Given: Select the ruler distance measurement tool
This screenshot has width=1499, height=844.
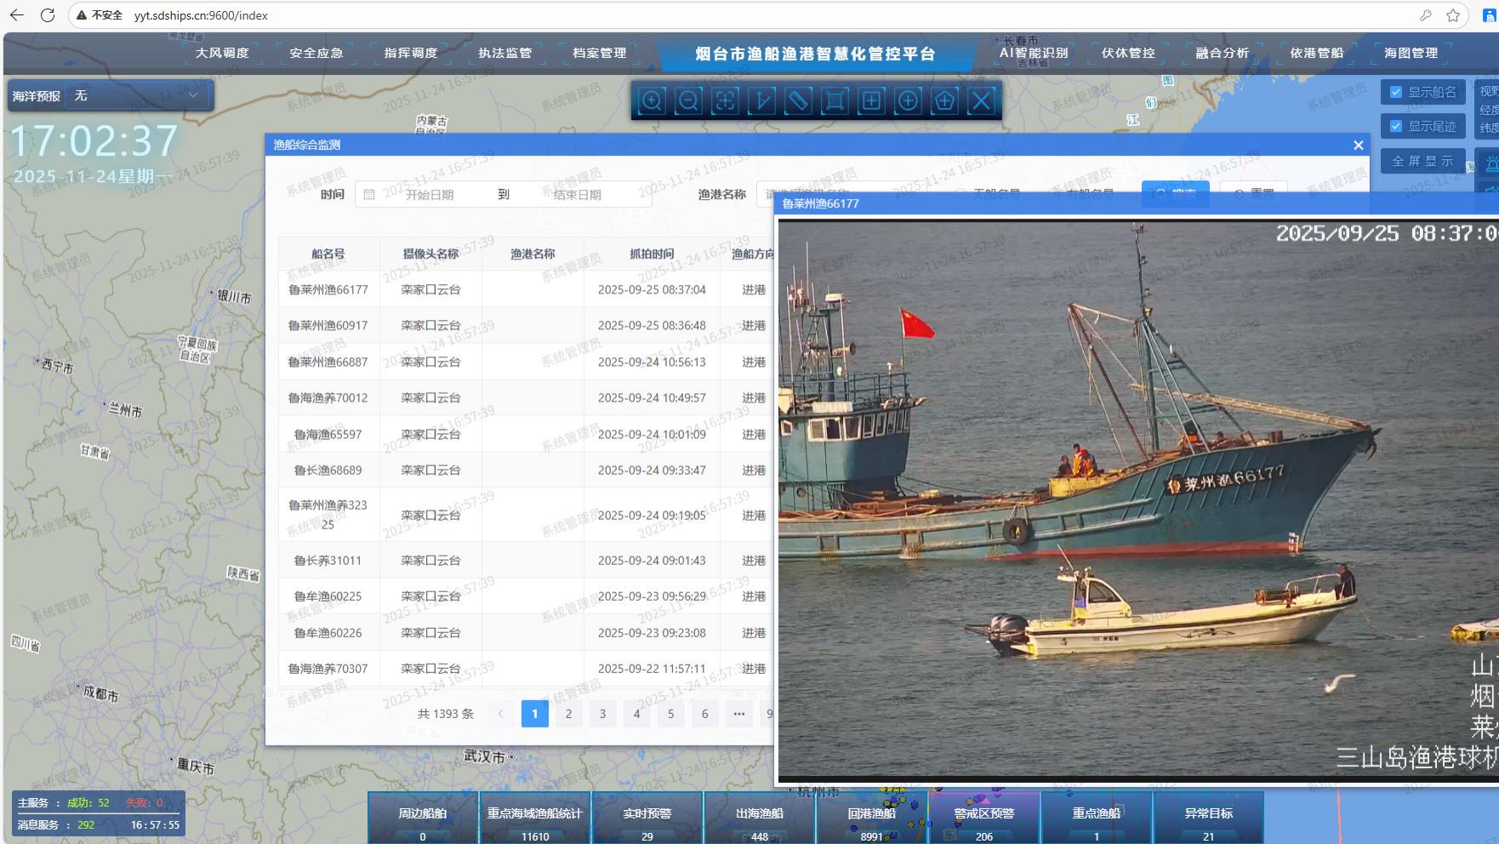Looking at the screenshot, I should coord(798,100).
